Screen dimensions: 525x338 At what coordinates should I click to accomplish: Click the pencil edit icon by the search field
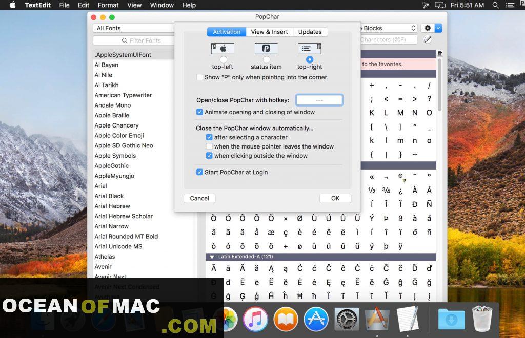pyautogui.click(x=427, y=39)
